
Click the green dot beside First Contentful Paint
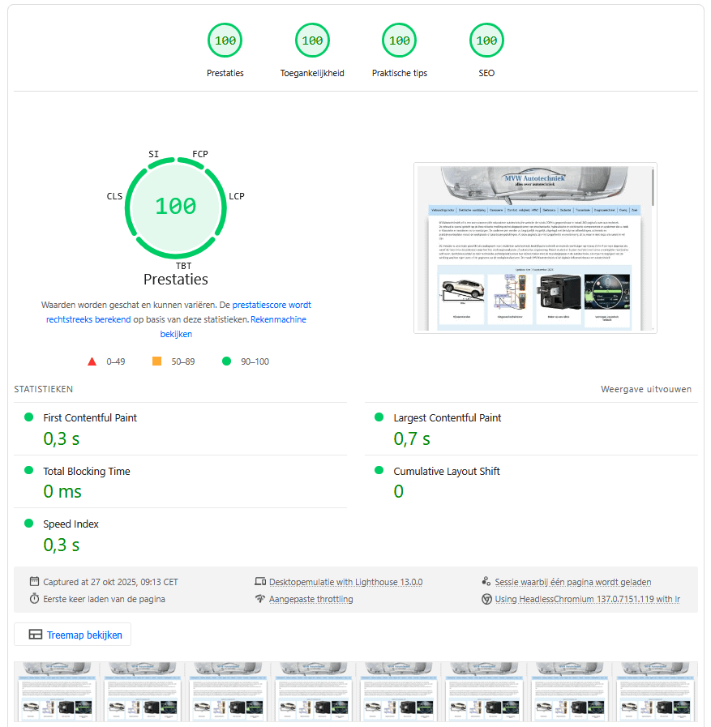click(x=29, y=417)
